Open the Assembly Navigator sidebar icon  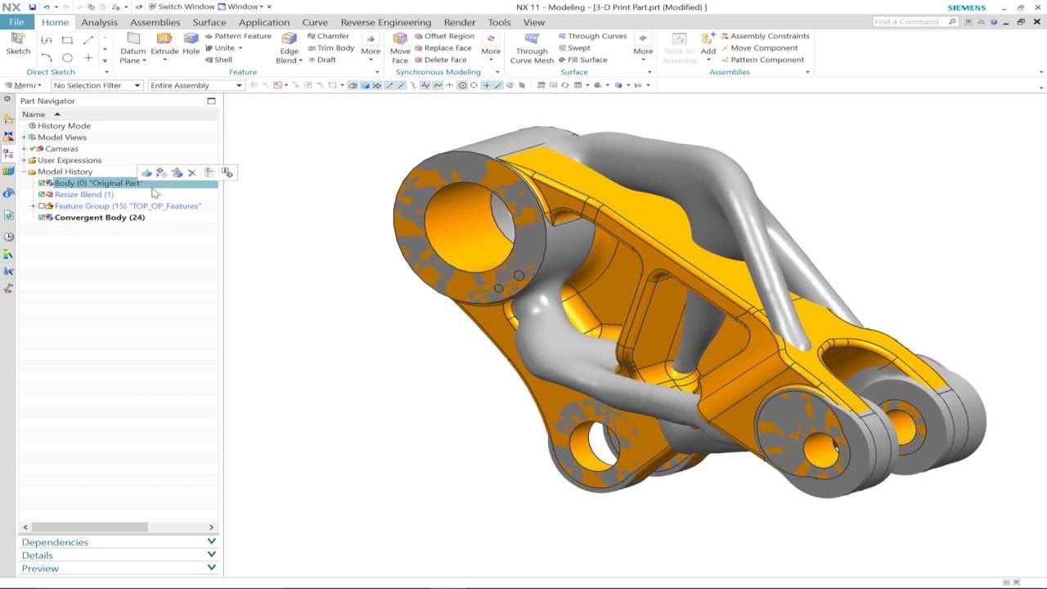point(8,119)
